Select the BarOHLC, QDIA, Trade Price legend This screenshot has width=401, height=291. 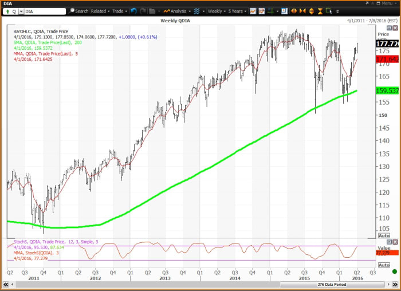tap(41, 32)
